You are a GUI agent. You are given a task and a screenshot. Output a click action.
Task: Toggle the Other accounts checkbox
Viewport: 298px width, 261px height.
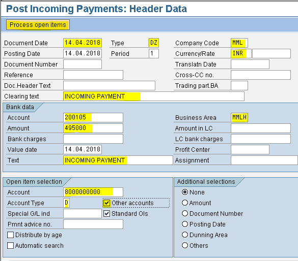coord(106,203)
